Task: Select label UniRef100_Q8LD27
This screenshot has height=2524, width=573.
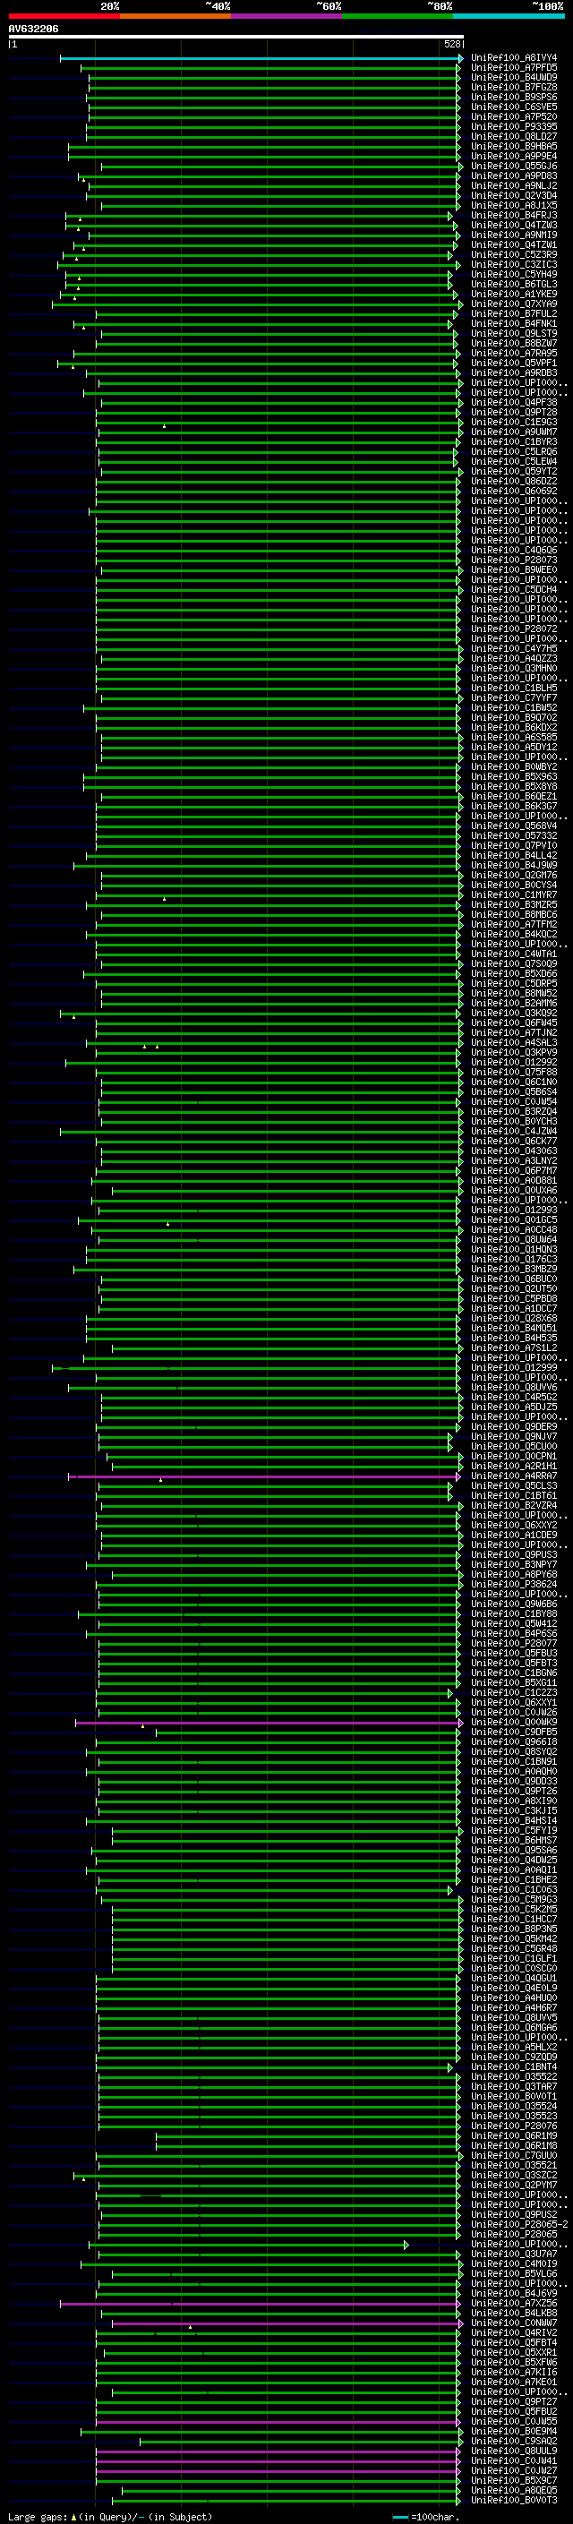Action: coord(514,136)
